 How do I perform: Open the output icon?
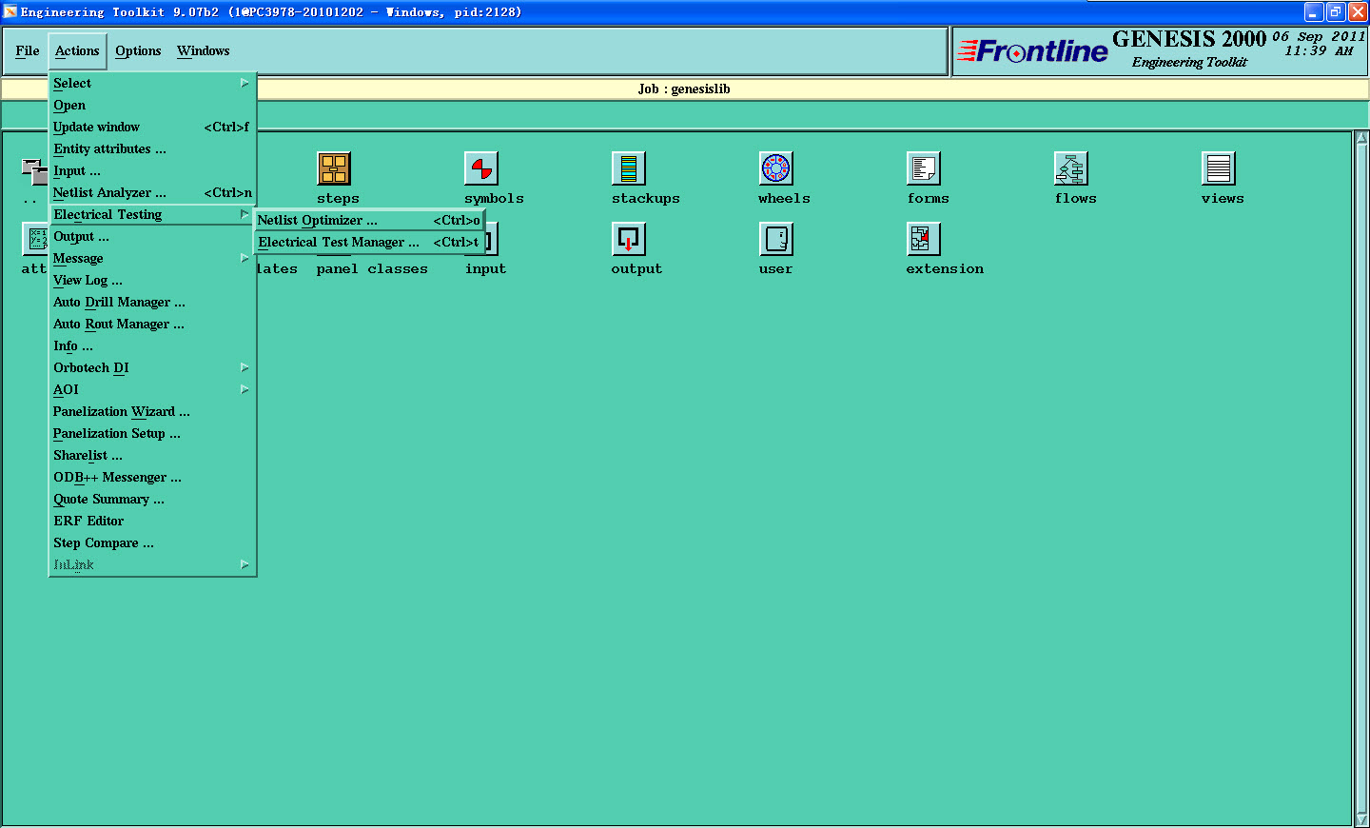coord(629,239)
